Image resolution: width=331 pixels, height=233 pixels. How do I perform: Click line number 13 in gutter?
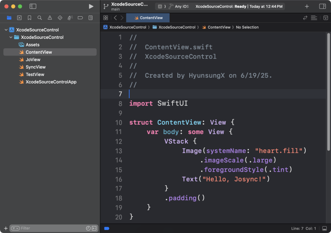tap(119, 151)
